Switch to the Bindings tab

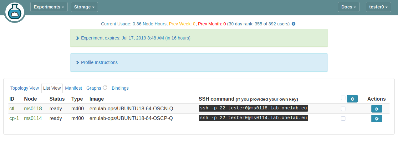pos(120,88)
